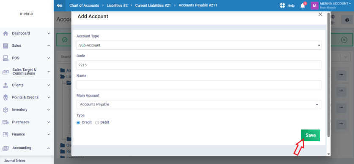354x164 pixels.
Task: Expand the Dashboard menu chevron
Action: tap(49, 33)
